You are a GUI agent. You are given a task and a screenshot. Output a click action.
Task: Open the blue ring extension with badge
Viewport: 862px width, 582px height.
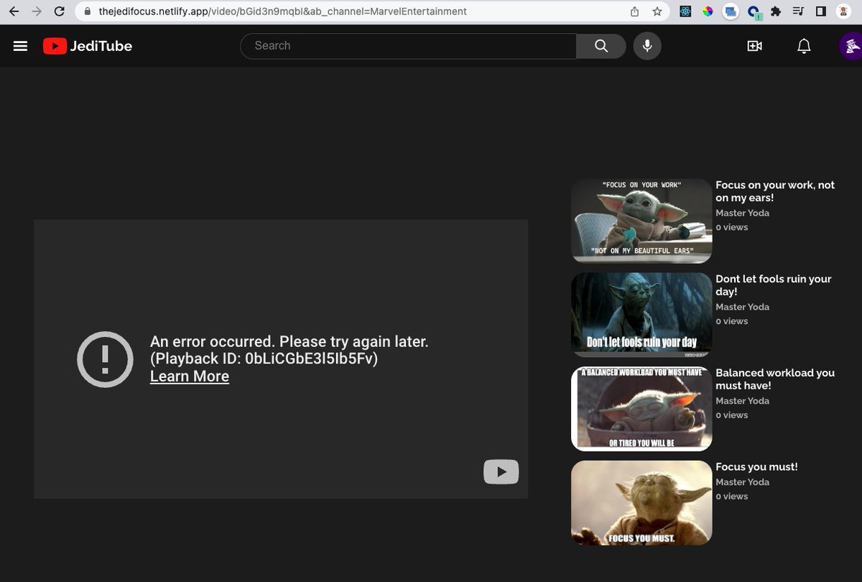(x=754, y=12)
